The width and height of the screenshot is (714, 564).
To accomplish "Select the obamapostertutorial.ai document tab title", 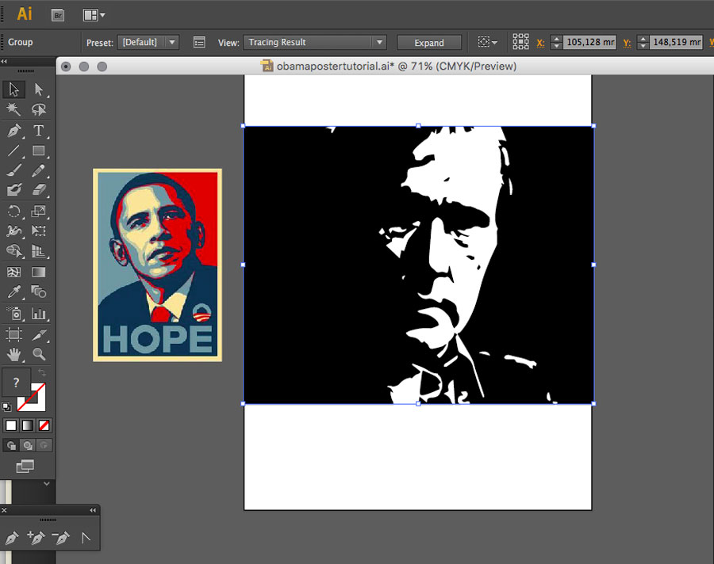I will click(396, 67).
